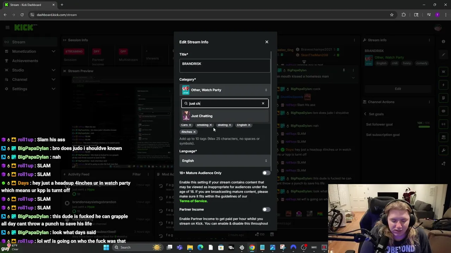The image size is (451, 253).
Task: Click the note page icon in right toolbar
Action: (x=444, y=98)
